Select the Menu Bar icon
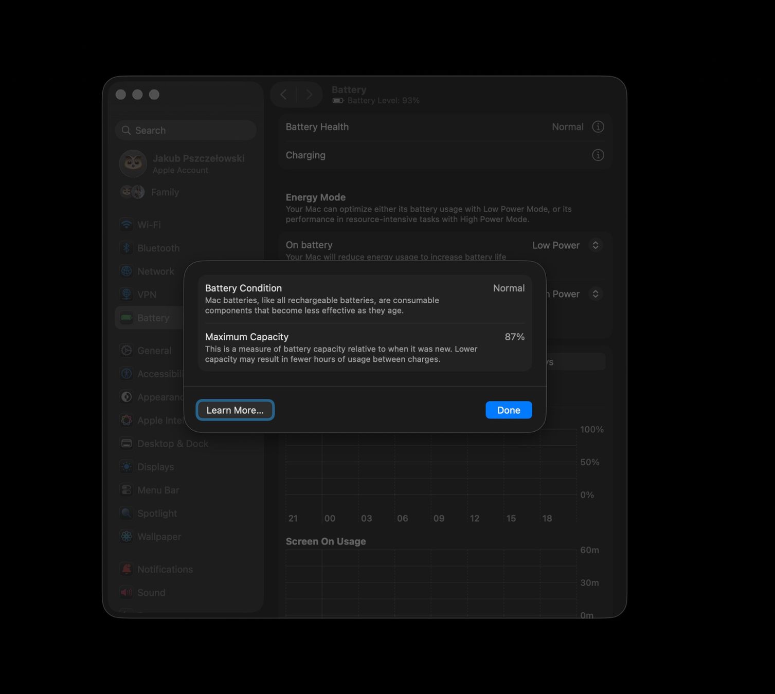The height and width of the screenshot is (694, 775). pyautogui.click(x=126, y=490)
